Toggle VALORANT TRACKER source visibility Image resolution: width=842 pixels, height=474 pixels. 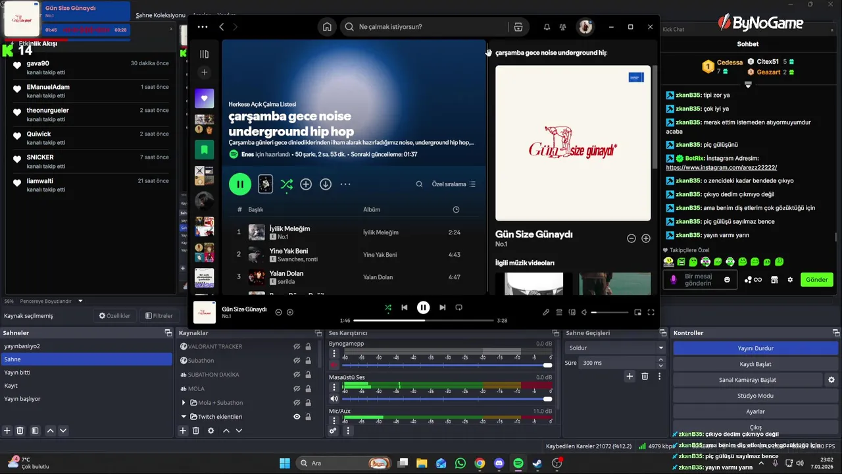point(297,347)
